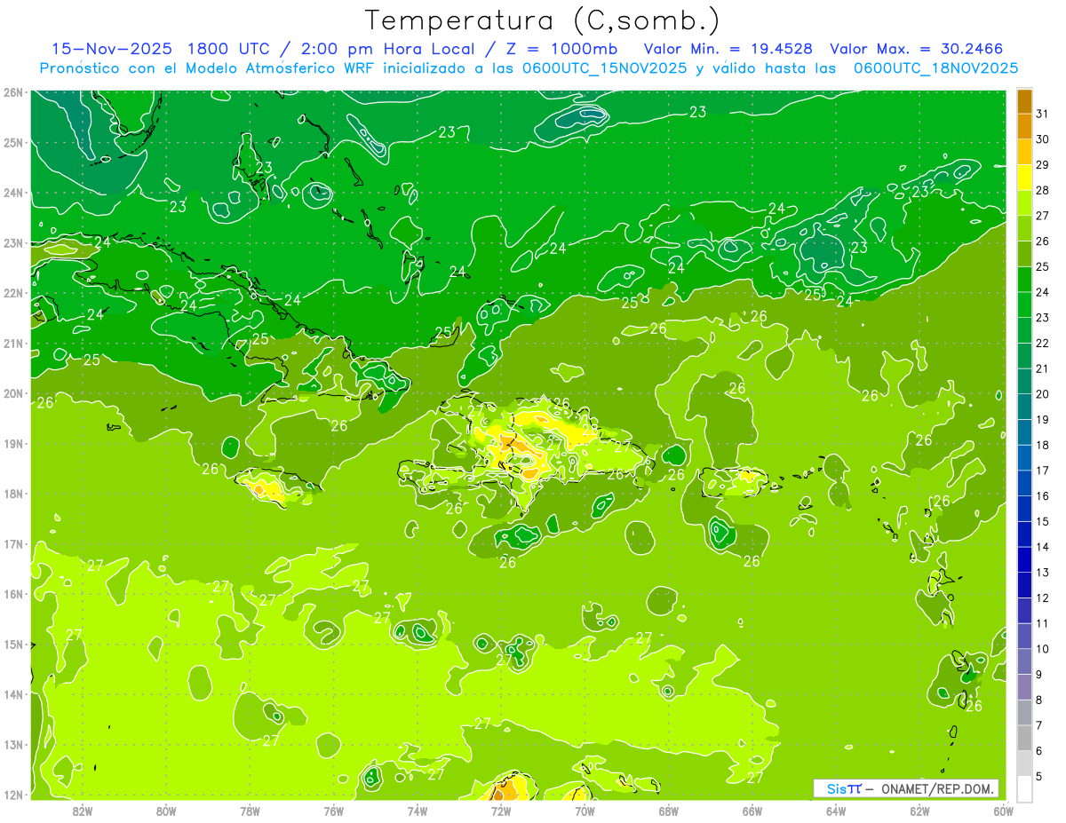Click the title 'Temperatura (C,somb.)'

coord(543,20)
